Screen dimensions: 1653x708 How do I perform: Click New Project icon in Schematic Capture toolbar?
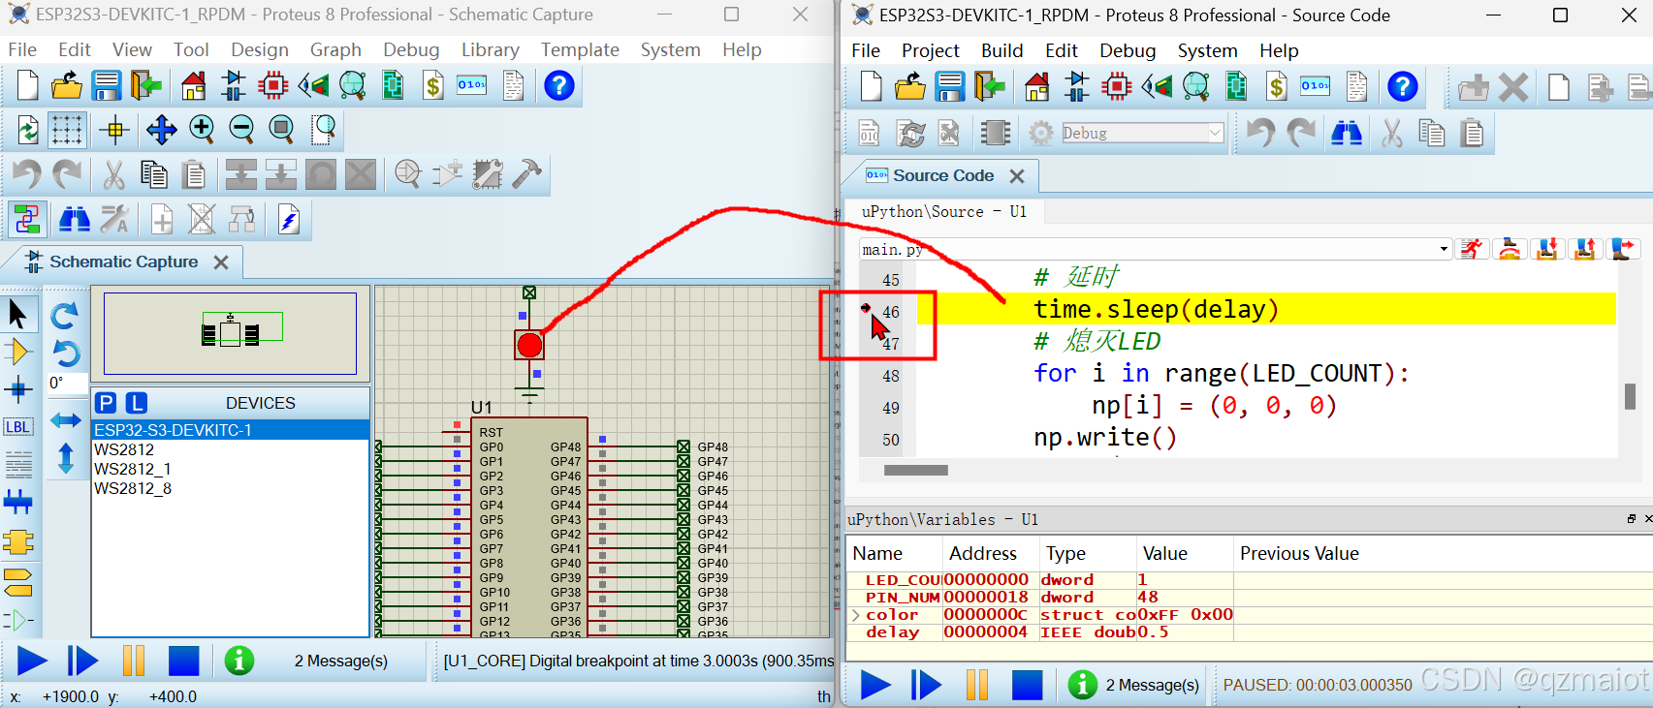[x=27, y=86]
